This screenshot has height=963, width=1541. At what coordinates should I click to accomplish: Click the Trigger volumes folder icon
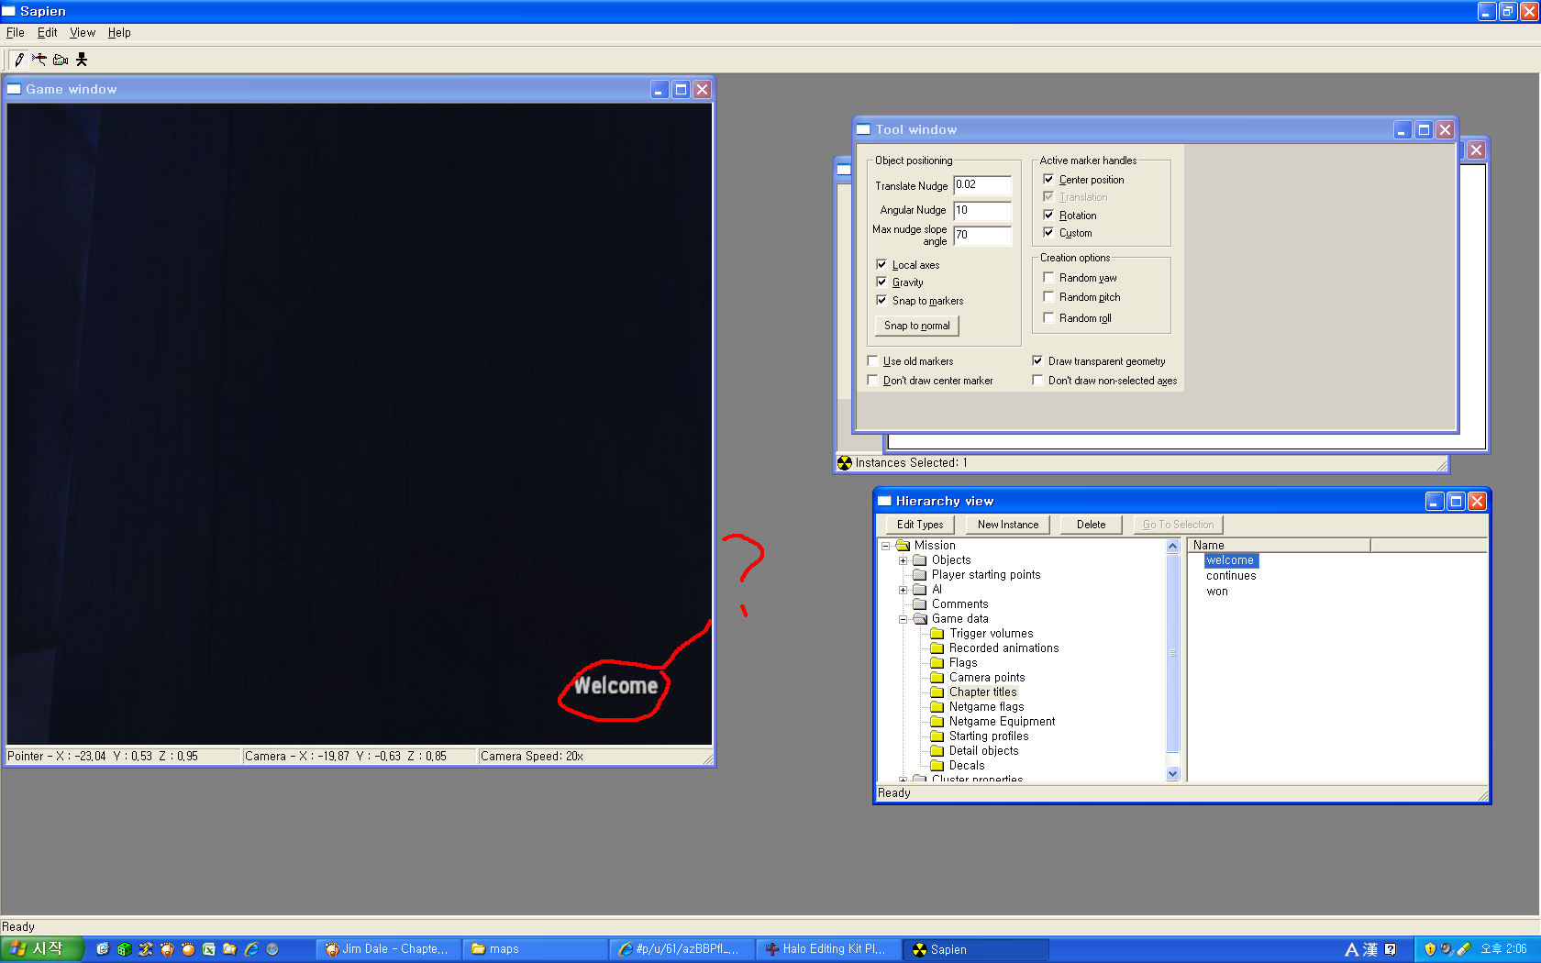937,634
